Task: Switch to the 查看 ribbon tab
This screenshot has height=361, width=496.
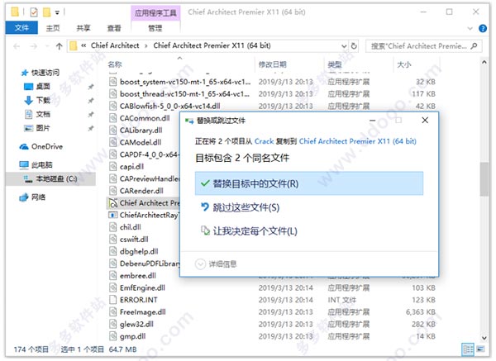Action: click(x=114, y=28)
